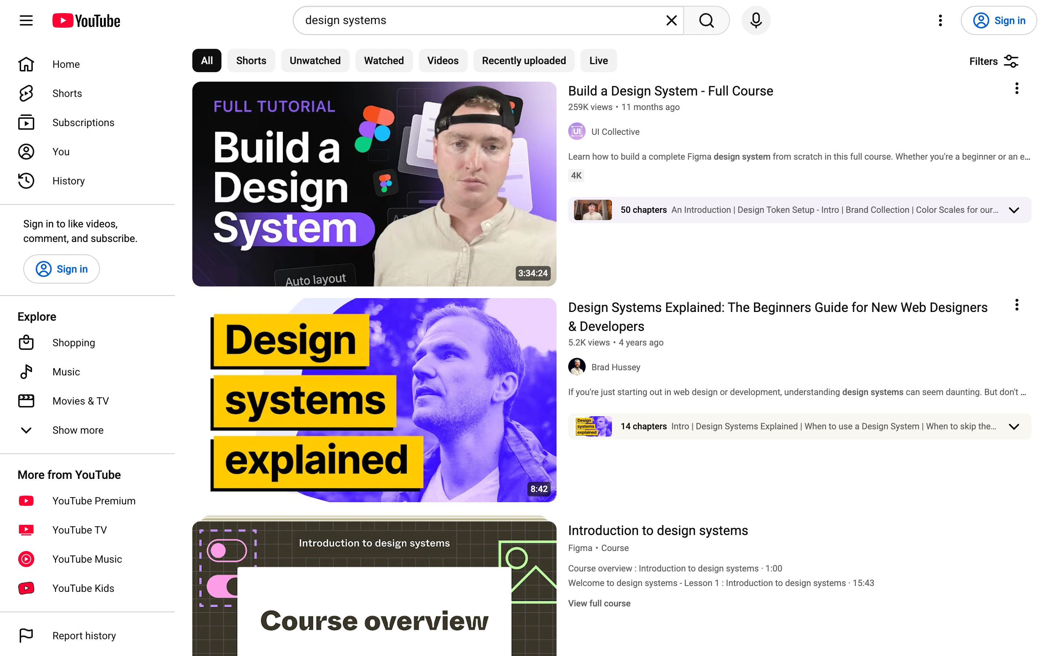The width and height of the screenshot is (1049, 656).
Task: Open Shorts from the sidebar
Action: pos(87,93)
